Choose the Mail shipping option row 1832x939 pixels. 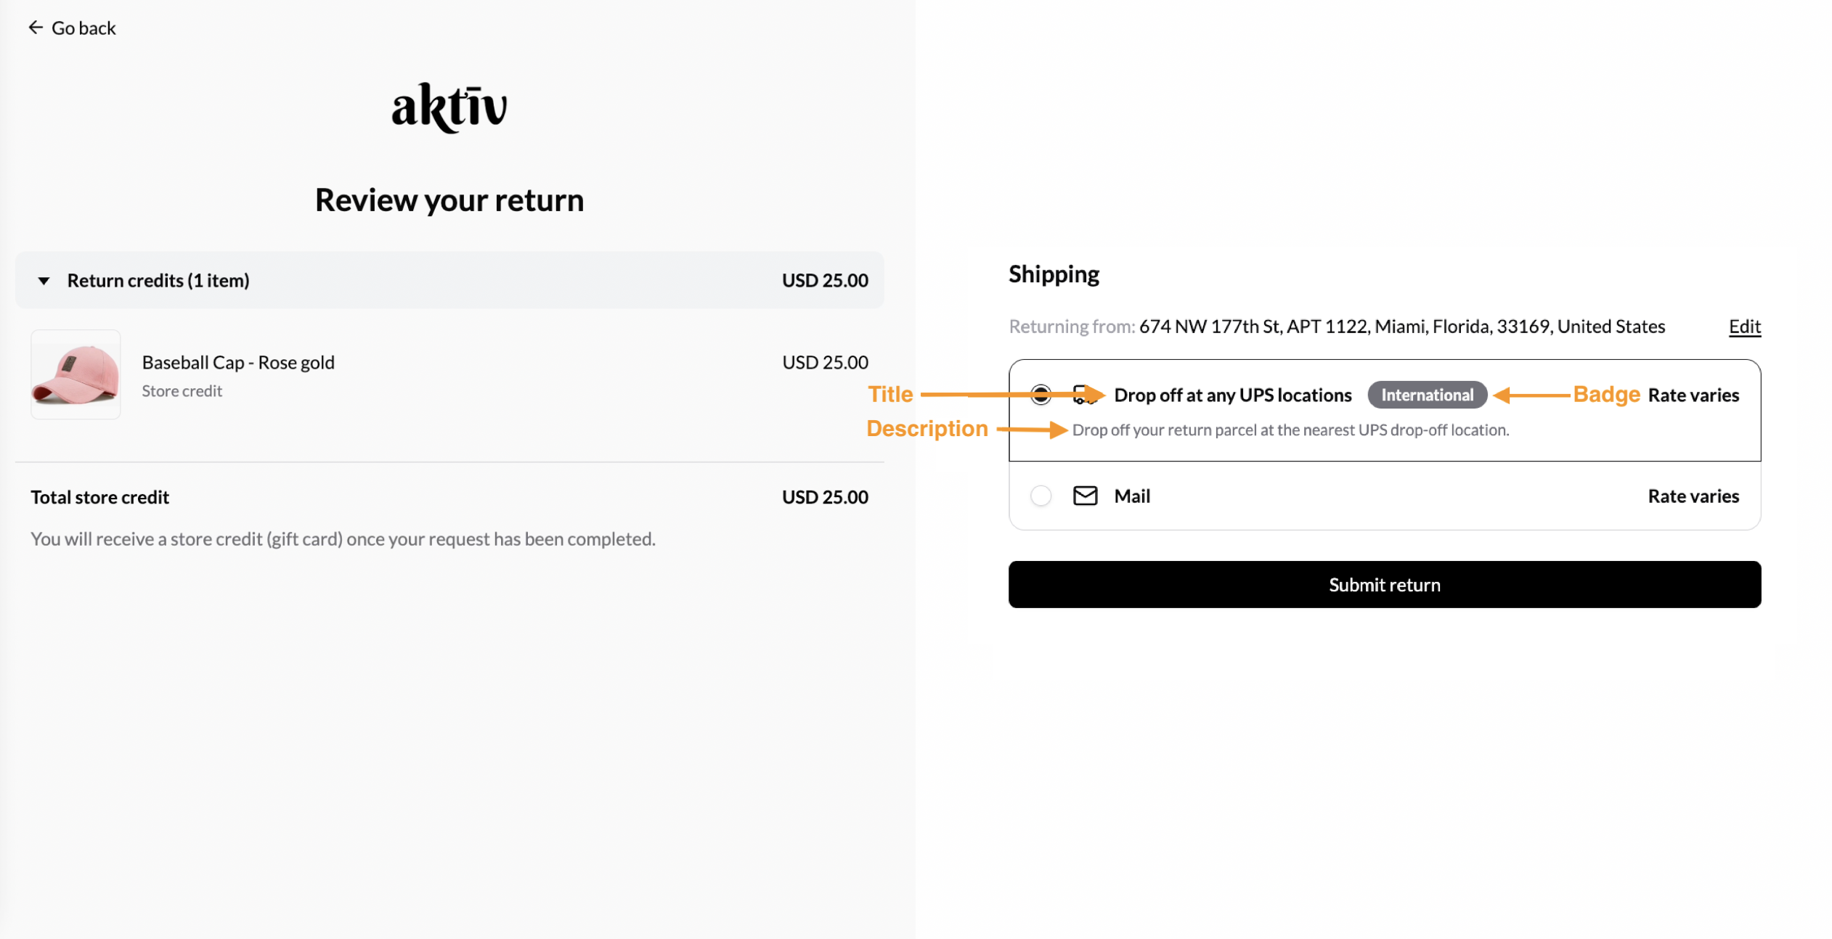click(1384, 496)
